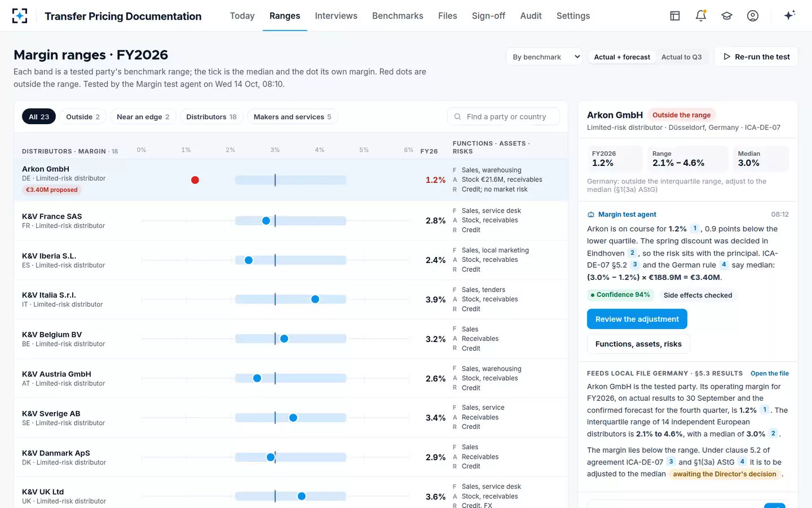
Task: Switch to Actual to Q3 view
Action: tap(681, 57)
